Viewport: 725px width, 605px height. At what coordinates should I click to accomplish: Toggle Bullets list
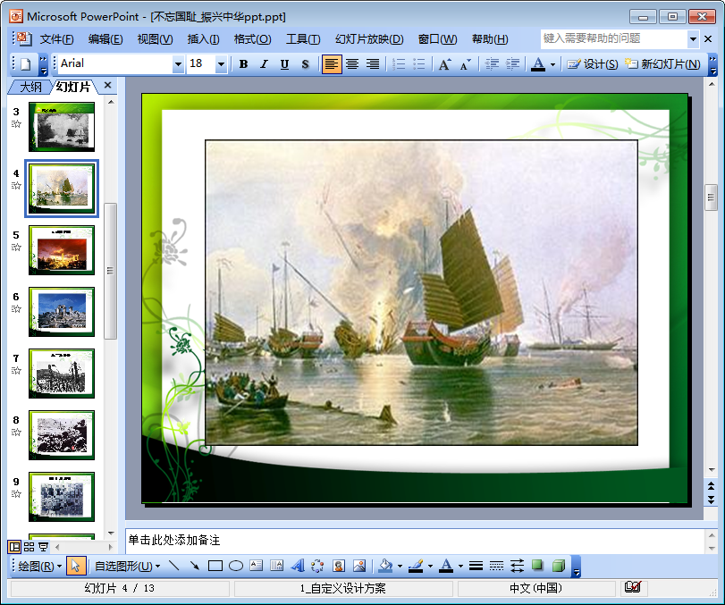click(419, 64)
